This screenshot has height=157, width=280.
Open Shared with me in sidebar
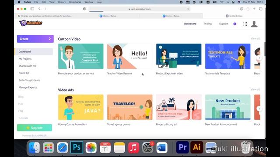point(27,66)
